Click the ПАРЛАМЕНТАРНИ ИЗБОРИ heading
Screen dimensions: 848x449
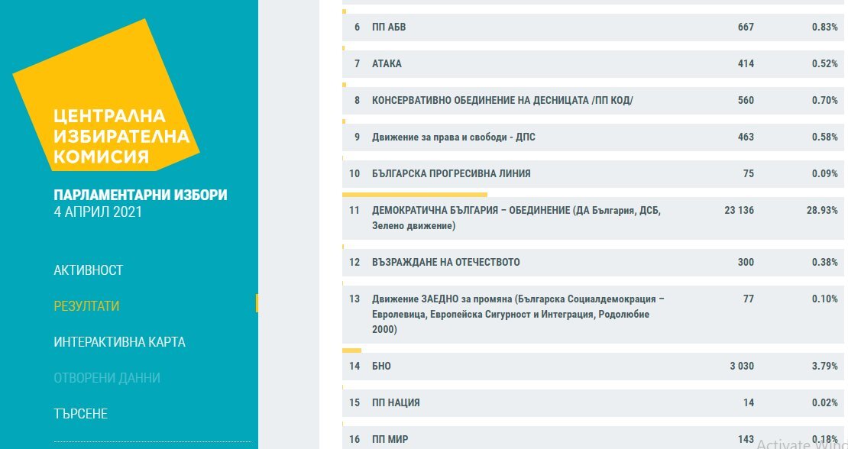[x=141, y=195]
